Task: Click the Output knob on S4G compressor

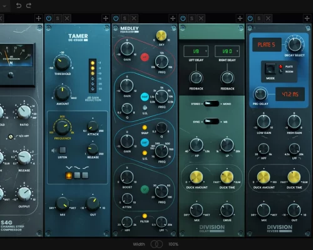Action: [x=24, y=194]
